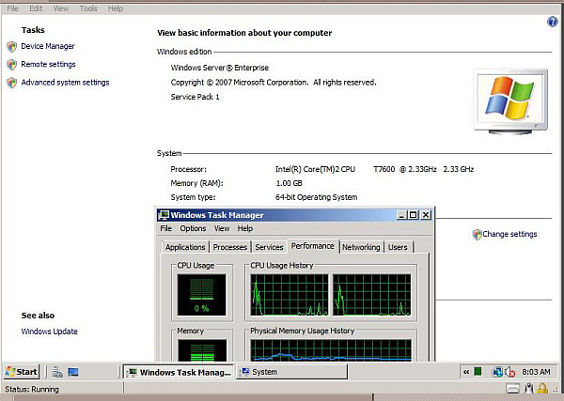Click the keyboard icon in the status bar
The width and height of the screenshot is (564, 401).
(x=512, y=389)
